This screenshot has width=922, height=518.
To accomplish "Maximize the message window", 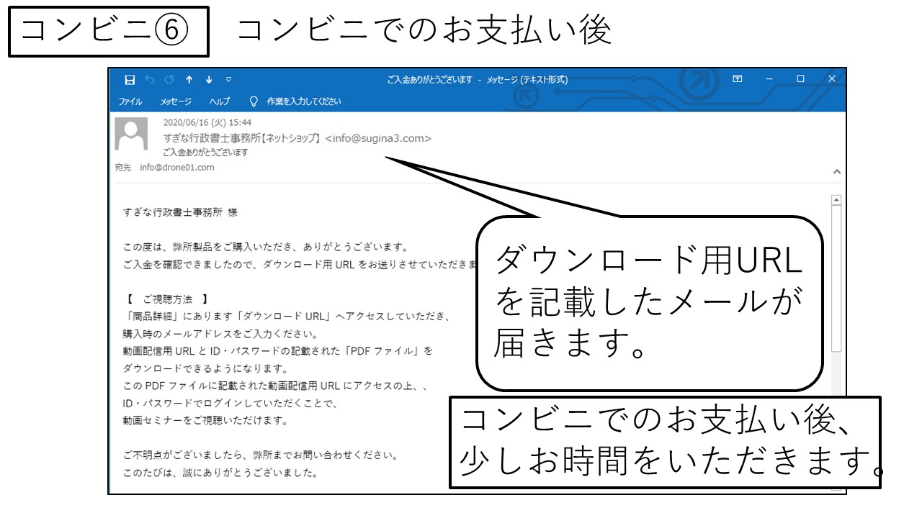I will pos(800,79).
